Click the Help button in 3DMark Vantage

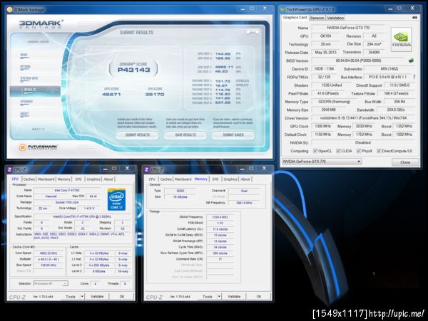click(253, 33)
